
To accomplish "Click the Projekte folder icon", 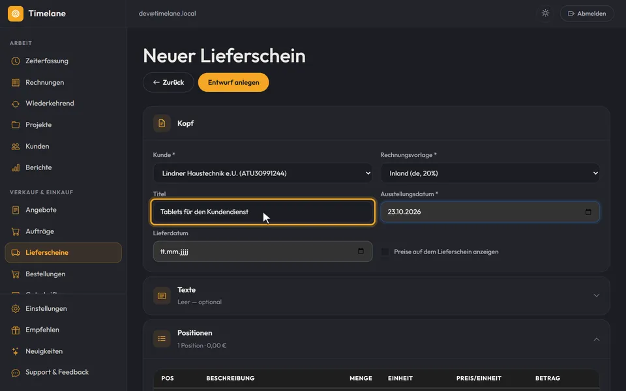I will click(16, 125).
